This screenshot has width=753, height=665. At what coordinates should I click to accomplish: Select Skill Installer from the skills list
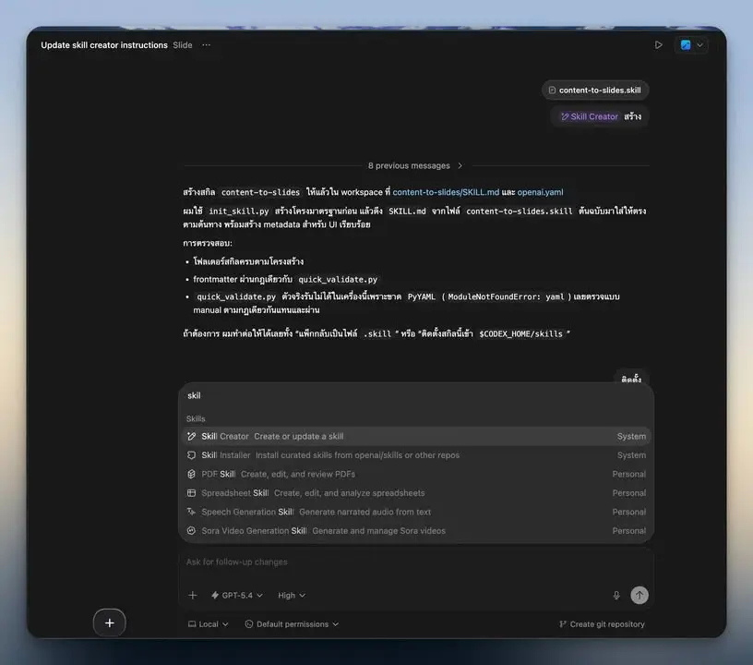click(x=416, y=455)
